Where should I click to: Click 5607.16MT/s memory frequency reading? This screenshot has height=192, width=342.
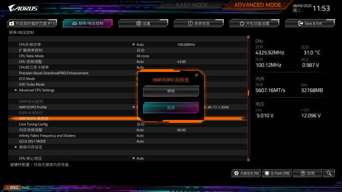[x=270, y=91]
